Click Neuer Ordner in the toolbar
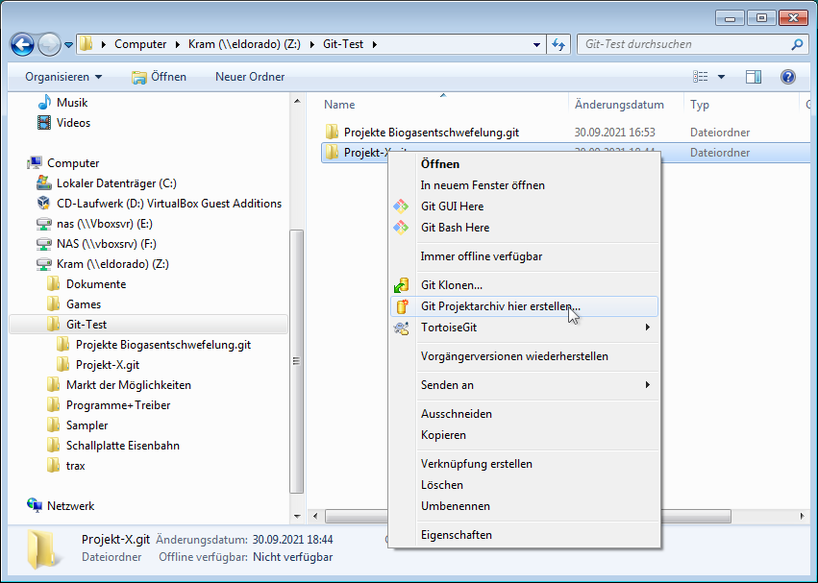This screenshot has height=583, width=818. (x=250, y=77)
